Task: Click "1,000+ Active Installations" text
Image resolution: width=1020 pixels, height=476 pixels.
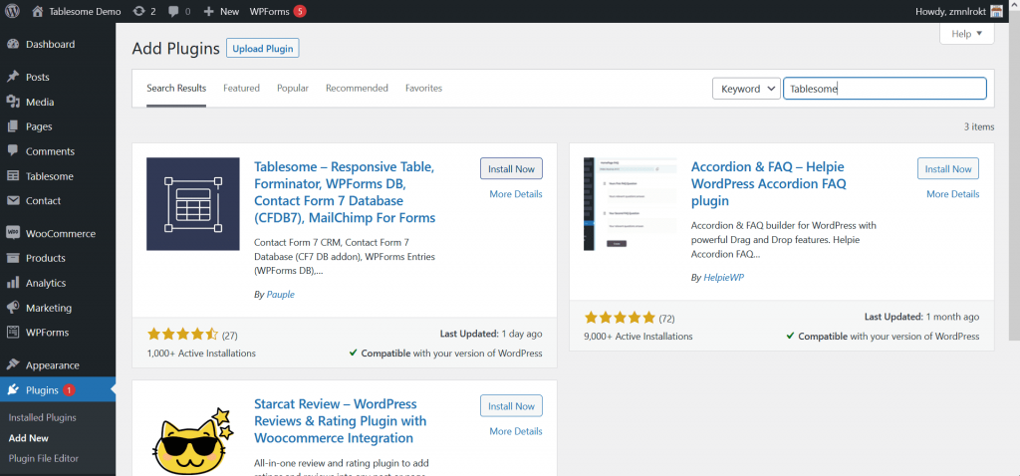Action: point(201,354)
